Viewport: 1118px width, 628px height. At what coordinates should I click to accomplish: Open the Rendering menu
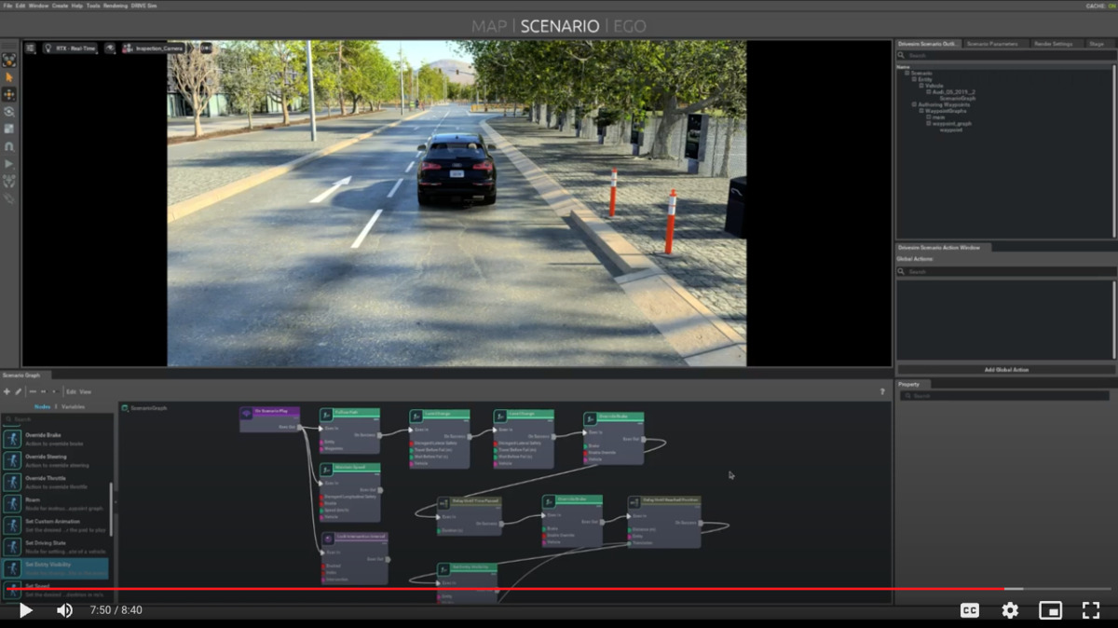tap(116, 6)
